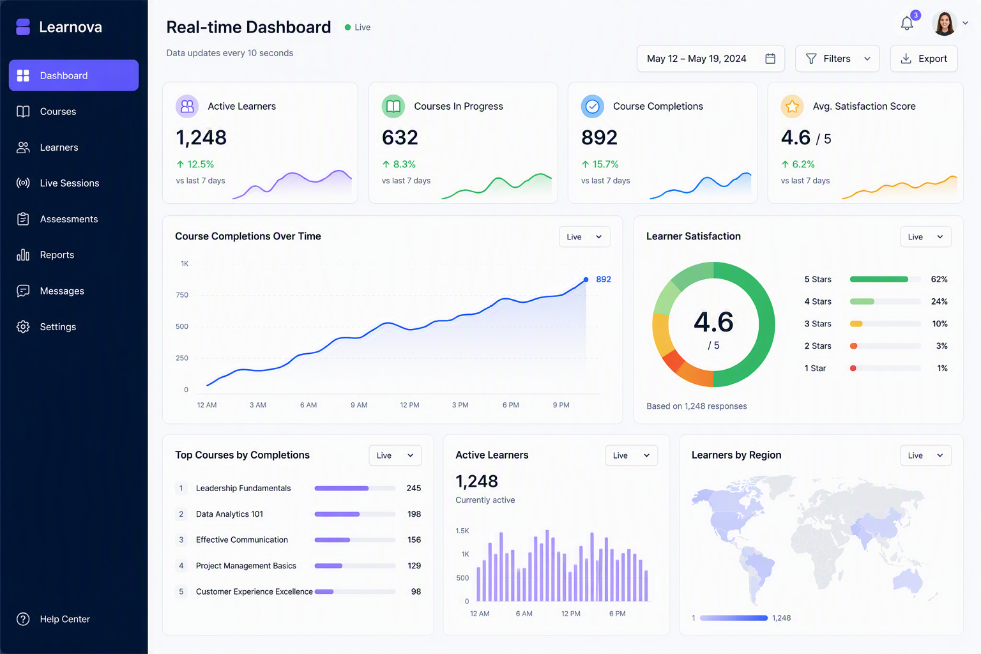Expand the profile menu chevron
981x654 pixels.
(966, 23)
